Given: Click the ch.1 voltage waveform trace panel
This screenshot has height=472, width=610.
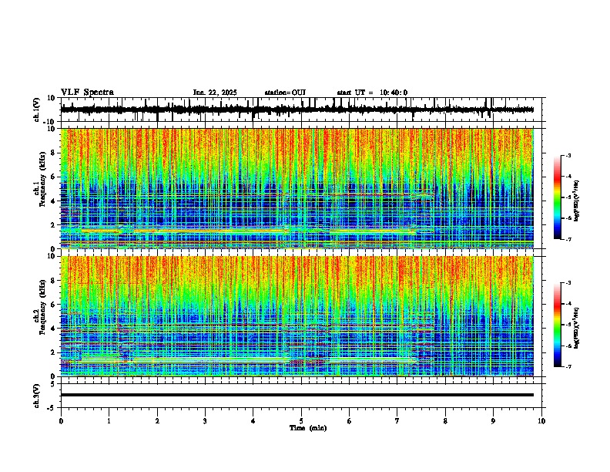Looking at the screenshot, I should pos(301,110).
